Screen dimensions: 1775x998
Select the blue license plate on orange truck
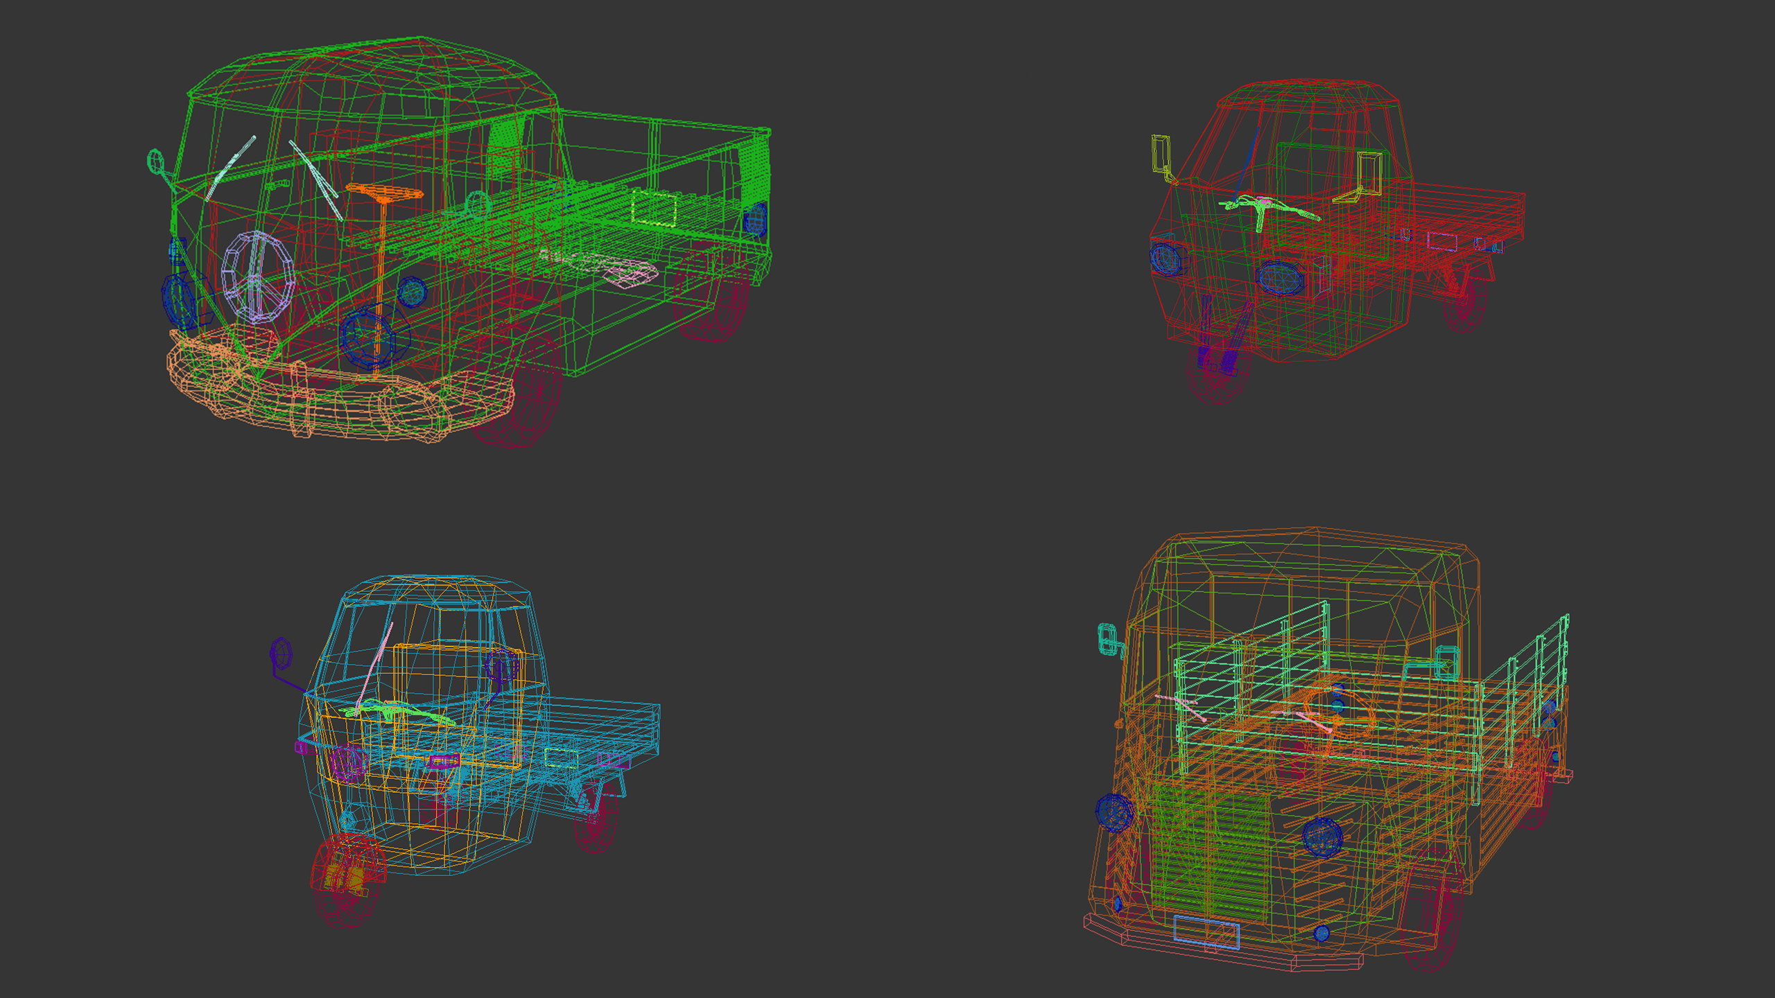(1206, 931)
